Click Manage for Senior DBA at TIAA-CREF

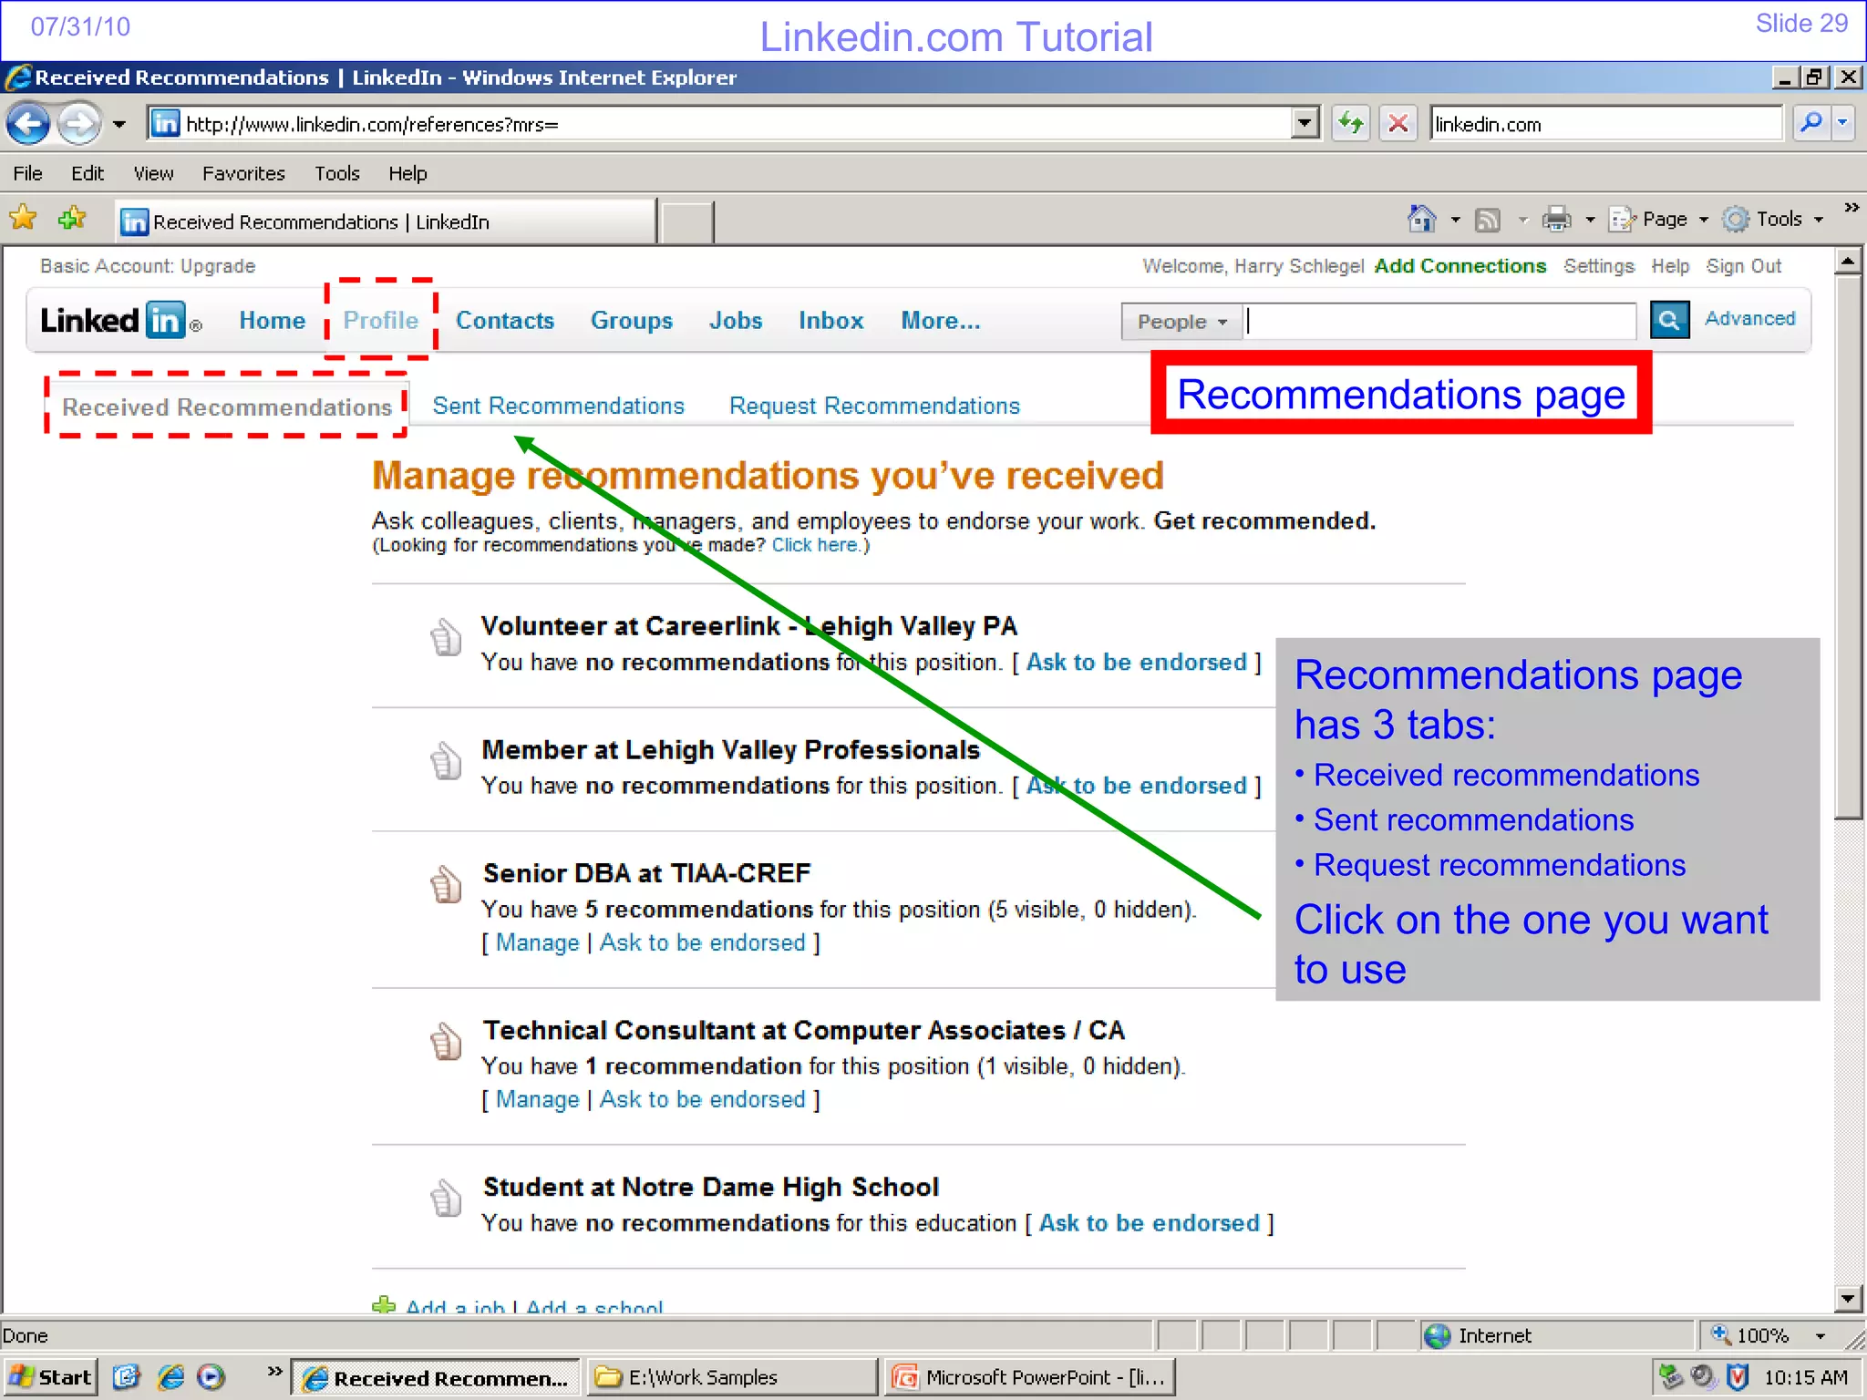coord(537,942)
